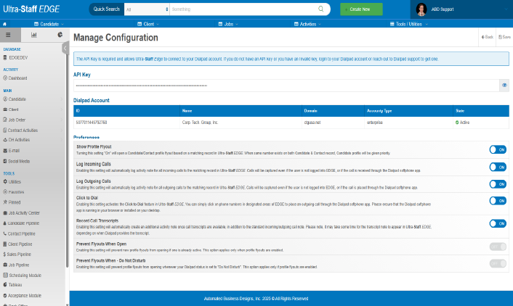
Task: Open the Candidate top menu dropdown
Action: [x=49, y=24]
